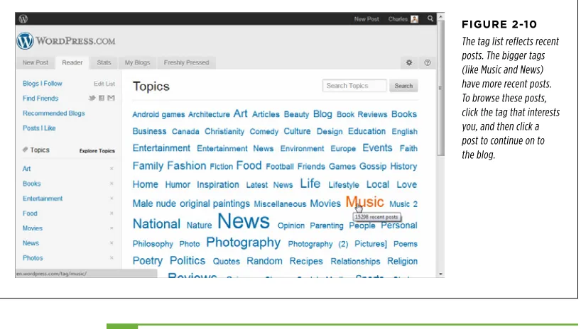Remove the Food topic with its X
This screenshot has width=581, height=329.
pyautogui.click(x=112, y=213)
